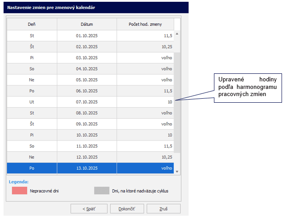The height and width of the screenshot is (221, 286).
Task: Click the voľno cell for 08.10.2025
Action: [x=145, y=113]
